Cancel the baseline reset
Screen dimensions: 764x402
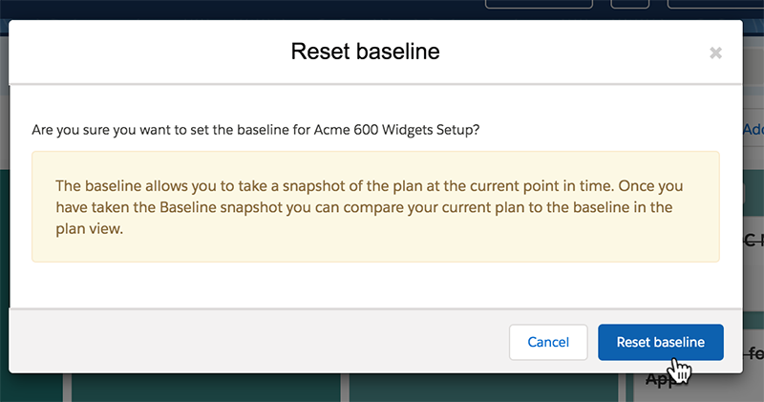tap(548, 342)
